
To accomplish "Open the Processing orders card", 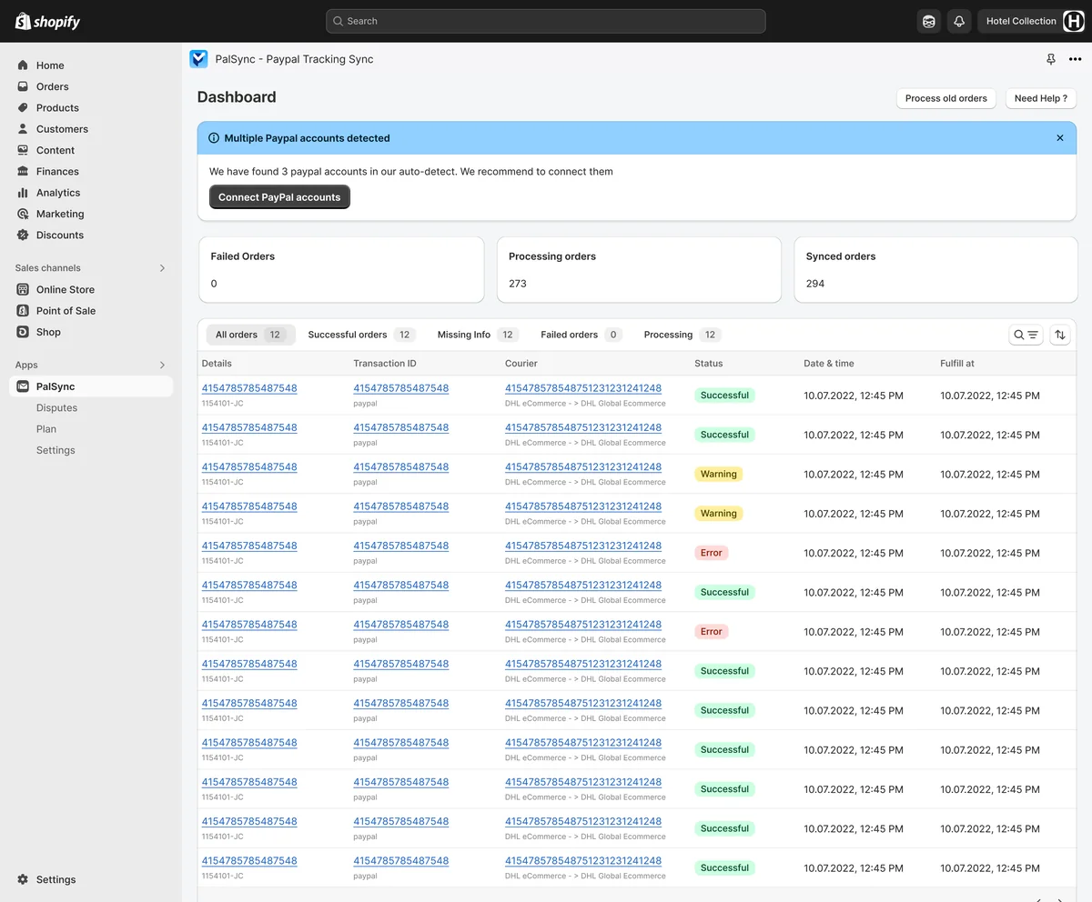I will pyautogui.click(x=639, y=270).
